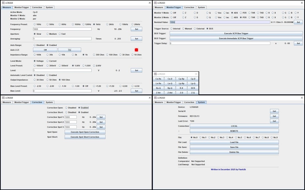Focus the Averaging input field
The height and width of the screenshot is (190, 305).
62,39
